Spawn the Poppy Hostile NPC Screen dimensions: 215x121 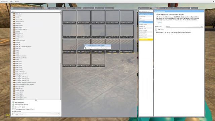[x=112, y=46]
